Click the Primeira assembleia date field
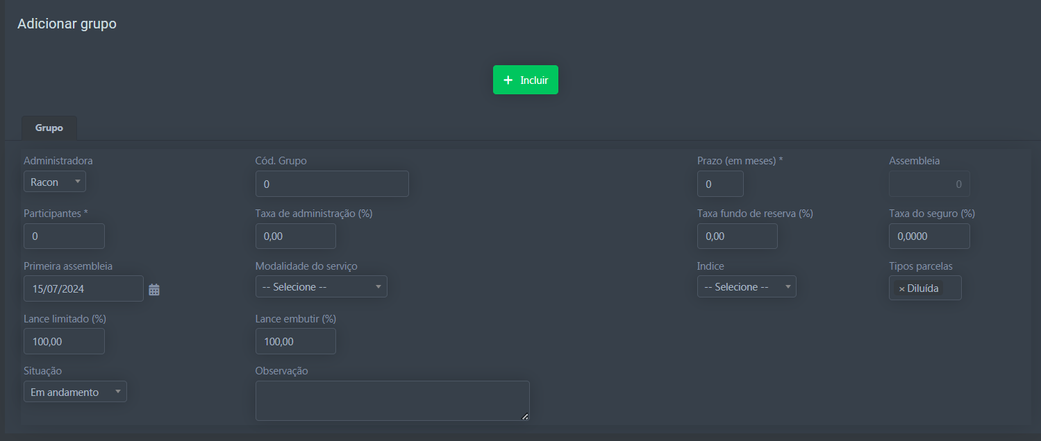 pos(83,289)
